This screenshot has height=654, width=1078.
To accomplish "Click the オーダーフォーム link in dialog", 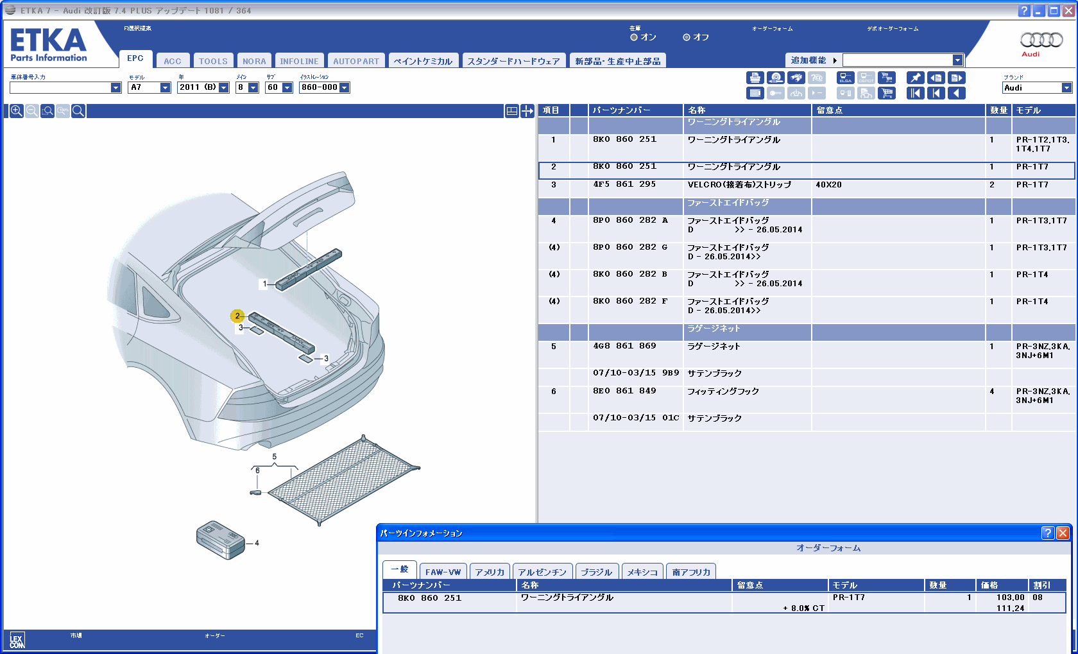I will 828,548.
